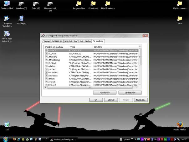The image size is (189, 142).
Task: Open the Downloads folder icon
Action: (x=93, y=5)
